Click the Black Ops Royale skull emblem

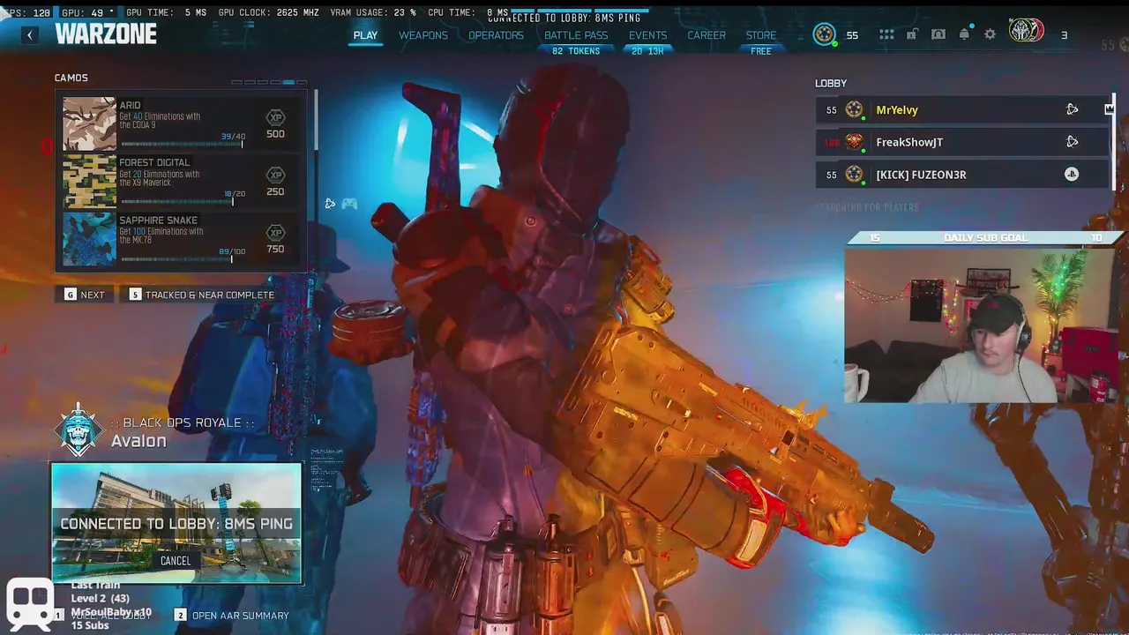click(x=79, y=430)
